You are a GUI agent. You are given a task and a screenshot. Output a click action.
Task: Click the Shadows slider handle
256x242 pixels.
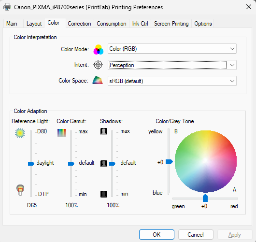pyautogui.click(x=112, y=164)
